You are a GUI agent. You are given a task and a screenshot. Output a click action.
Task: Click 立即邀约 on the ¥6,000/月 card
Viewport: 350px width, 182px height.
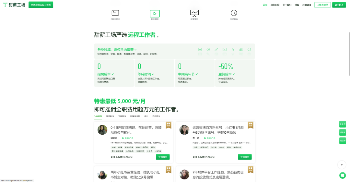click(162, 157)
